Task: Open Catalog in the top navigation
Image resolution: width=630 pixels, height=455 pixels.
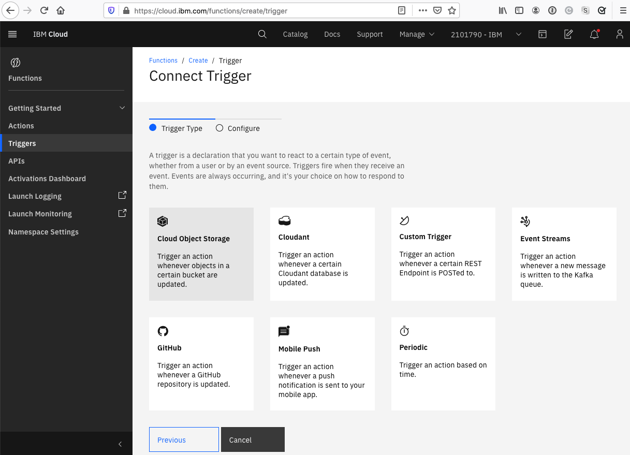Action: tap(295, 34)
